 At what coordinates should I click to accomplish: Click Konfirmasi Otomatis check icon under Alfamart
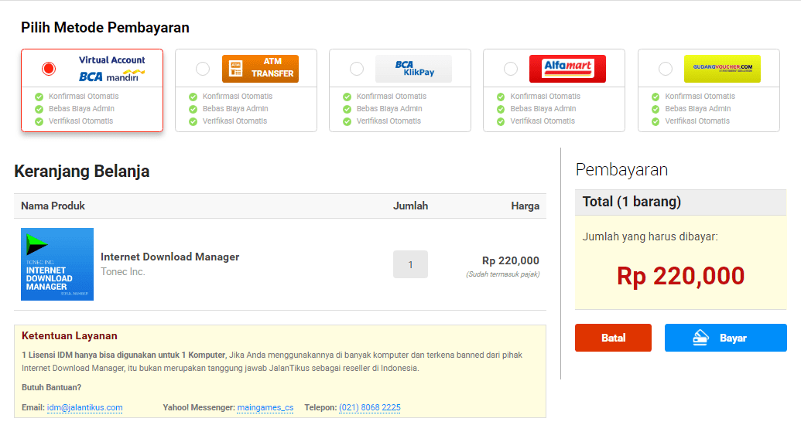[x=501, y=97]
